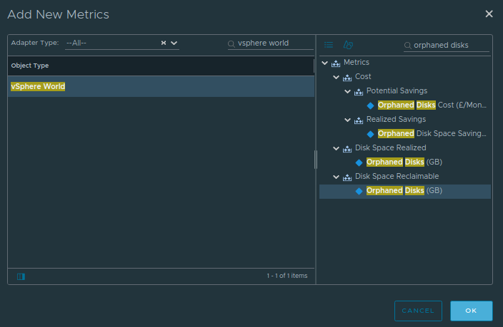The width and height of the screenshot is (503, 327).
Task: Click the Potential Savings label
Action: (x=397, y=91)
